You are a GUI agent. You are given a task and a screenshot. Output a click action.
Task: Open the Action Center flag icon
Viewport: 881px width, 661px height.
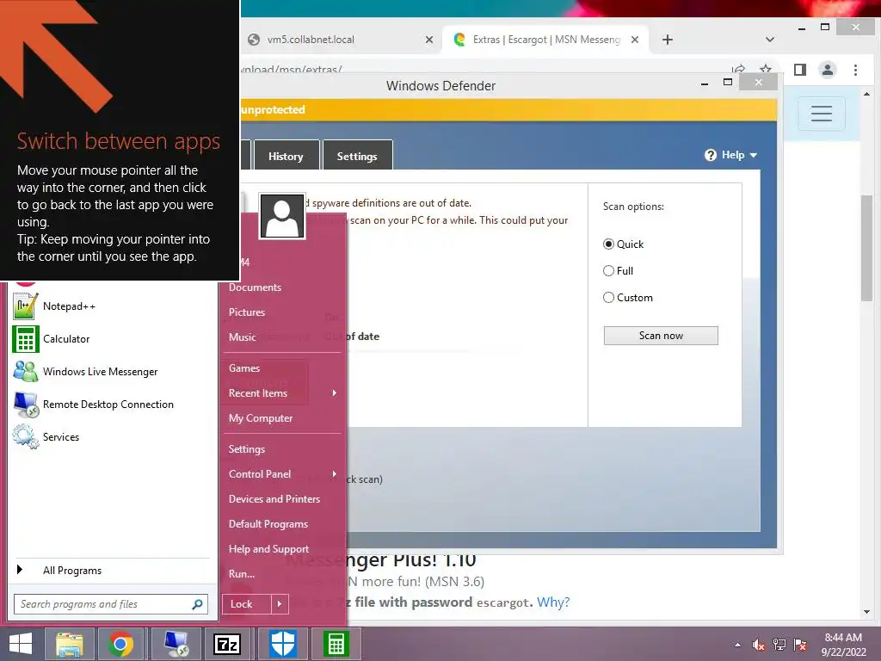click(800, 645)
